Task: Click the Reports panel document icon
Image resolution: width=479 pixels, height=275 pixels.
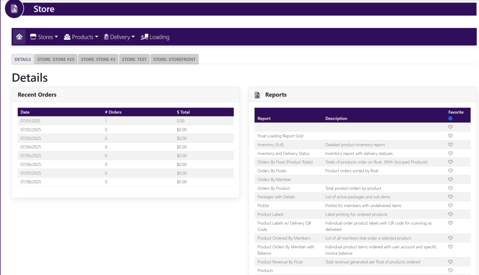Action: [257, 95]
